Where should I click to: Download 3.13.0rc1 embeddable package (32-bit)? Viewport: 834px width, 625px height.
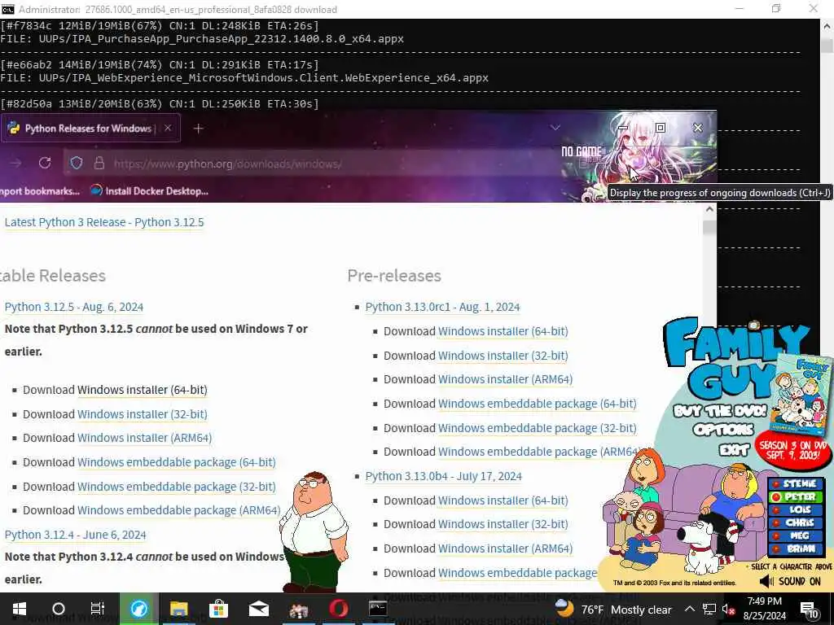[538, 428]
